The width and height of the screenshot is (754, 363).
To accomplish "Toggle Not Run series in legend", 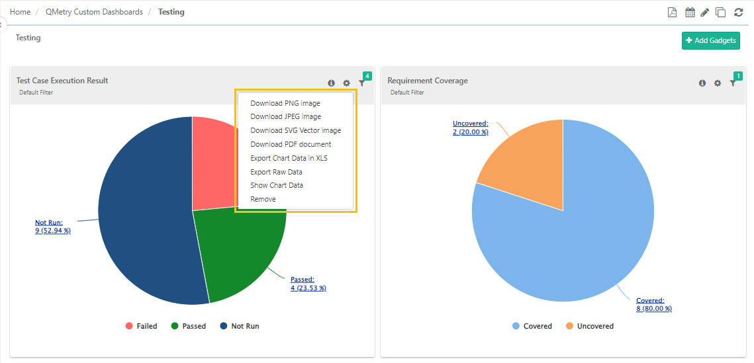I will pyautogui.click(x=240, y=326).
